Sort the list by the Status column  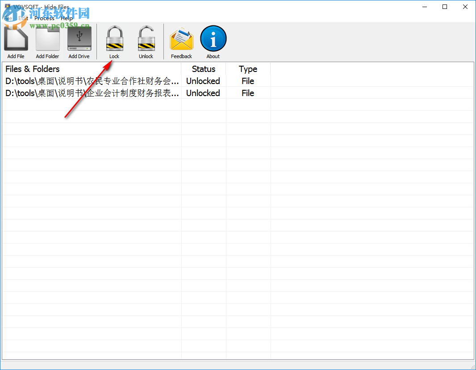click(203, 69)
